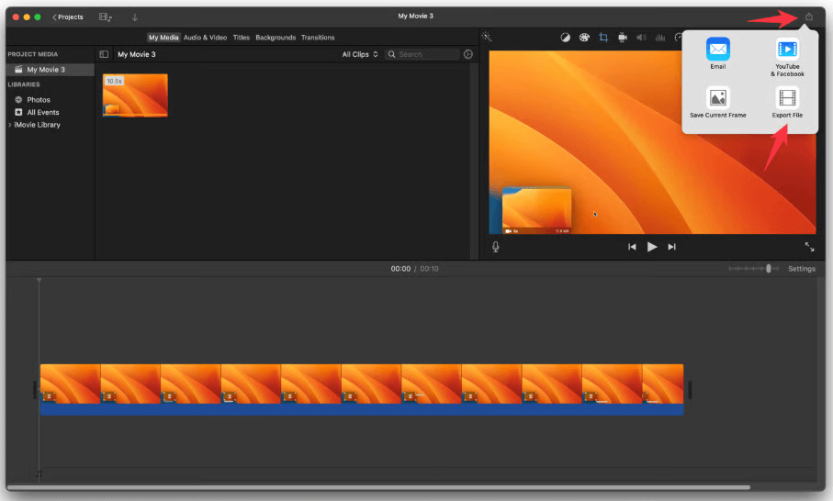
Task: Click the media browser layout icon in title bar
Action: tap(106, 17)
